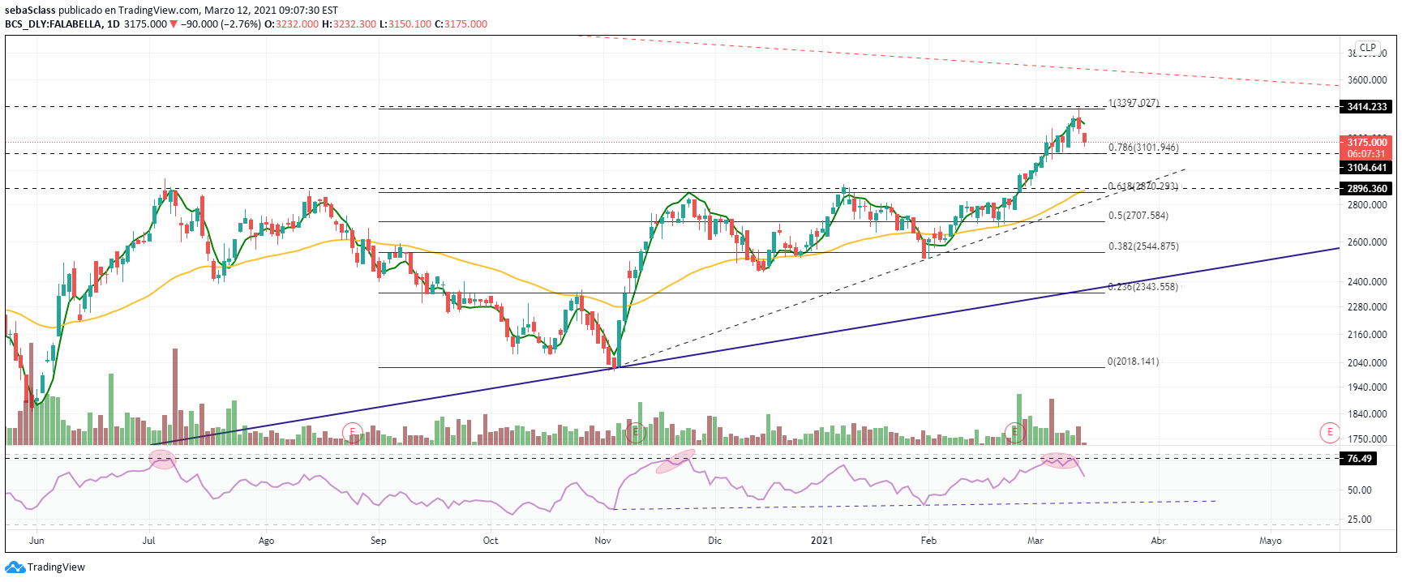
Task: Click the 2400.000 price axis value
Action: (x=1367, y=282)
